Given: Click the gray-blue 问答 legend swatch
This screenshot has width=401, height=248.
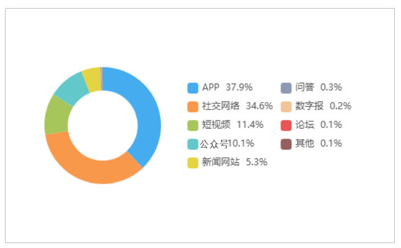Looking at the screenshot, I should coord(286,88).
